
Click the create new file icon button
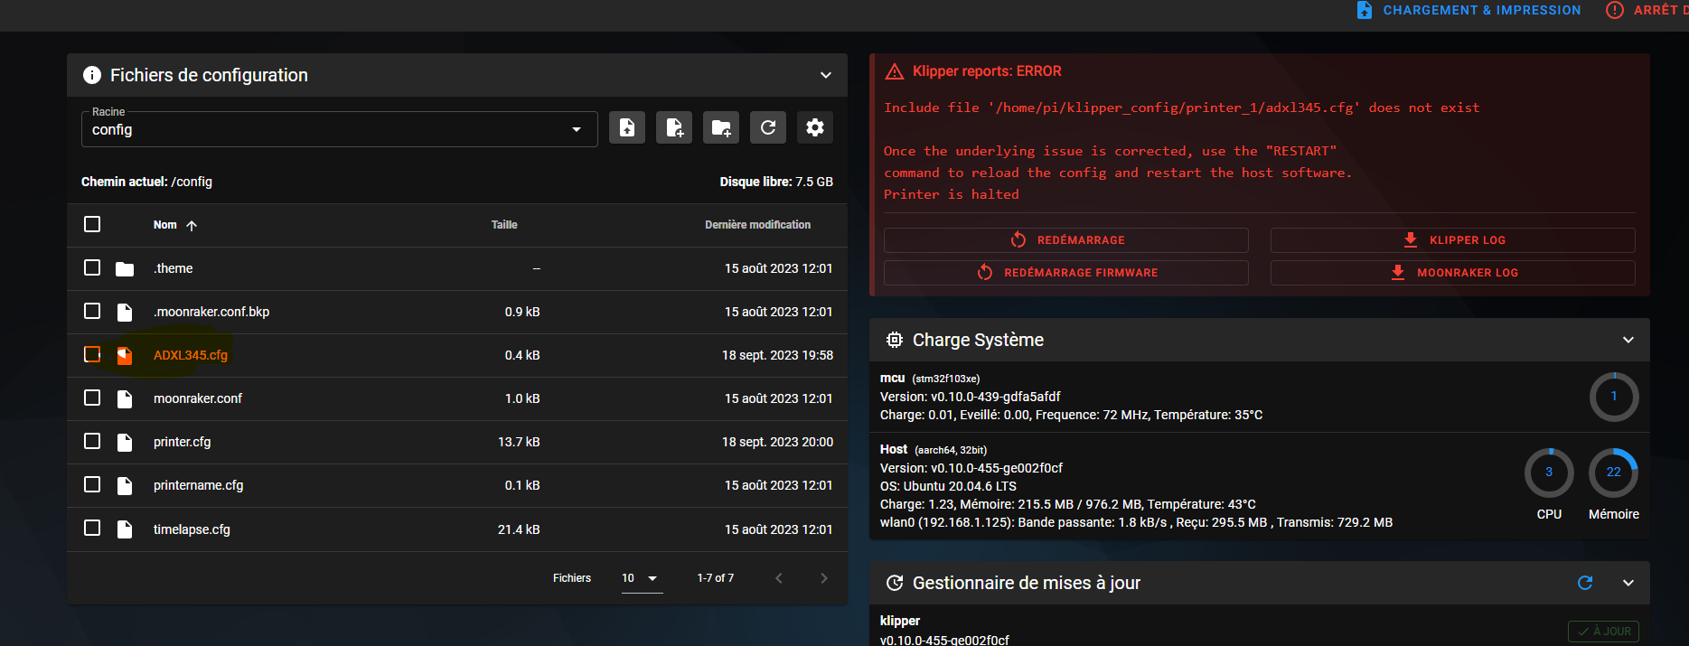[674, 128]
